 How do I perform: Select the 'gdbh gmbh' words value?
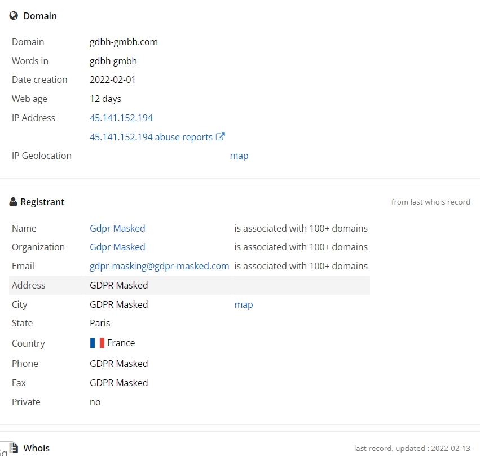113,61
